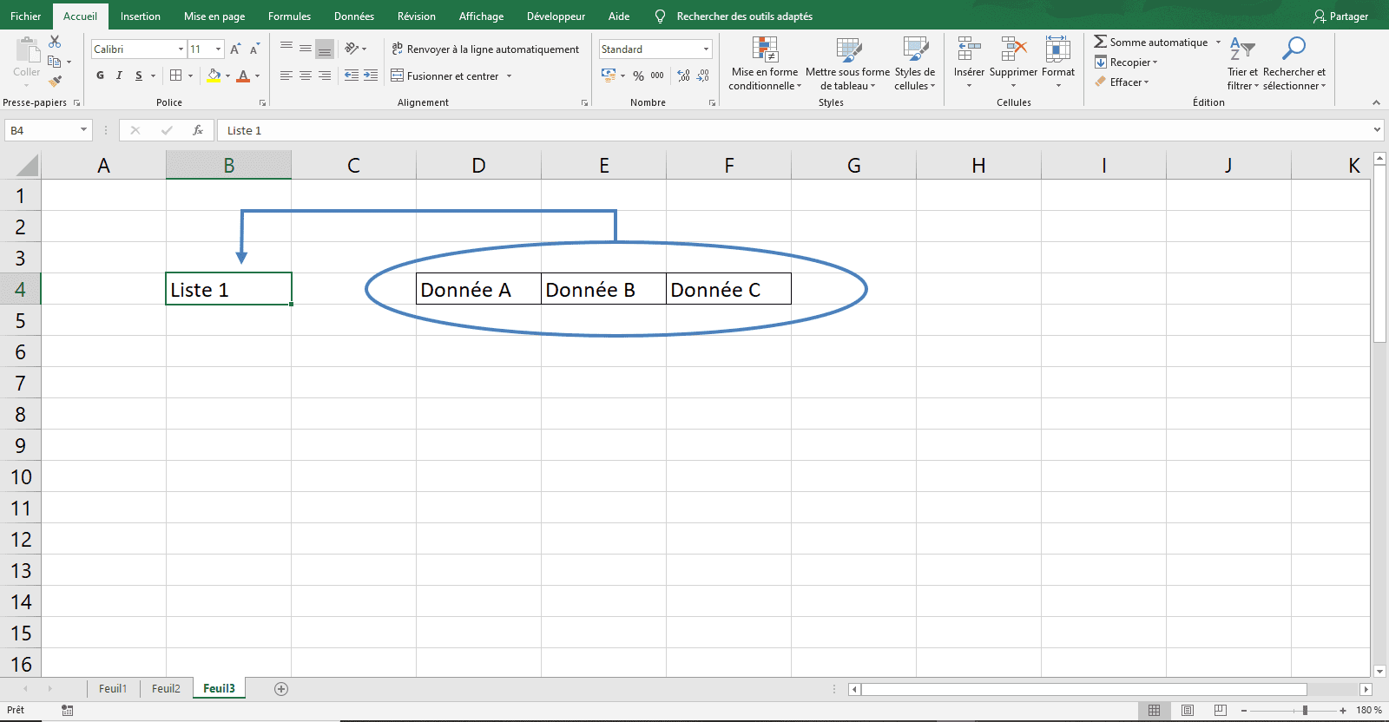Screen dimensions: 1389x722
Task: Switch to the Feuil1 sheet tab
Action: (113, 689)
